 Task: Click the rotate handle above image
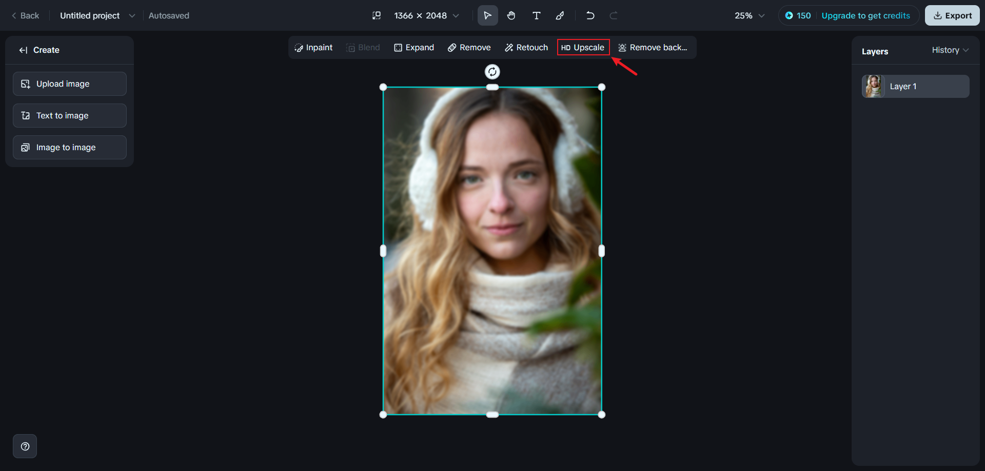493,72
